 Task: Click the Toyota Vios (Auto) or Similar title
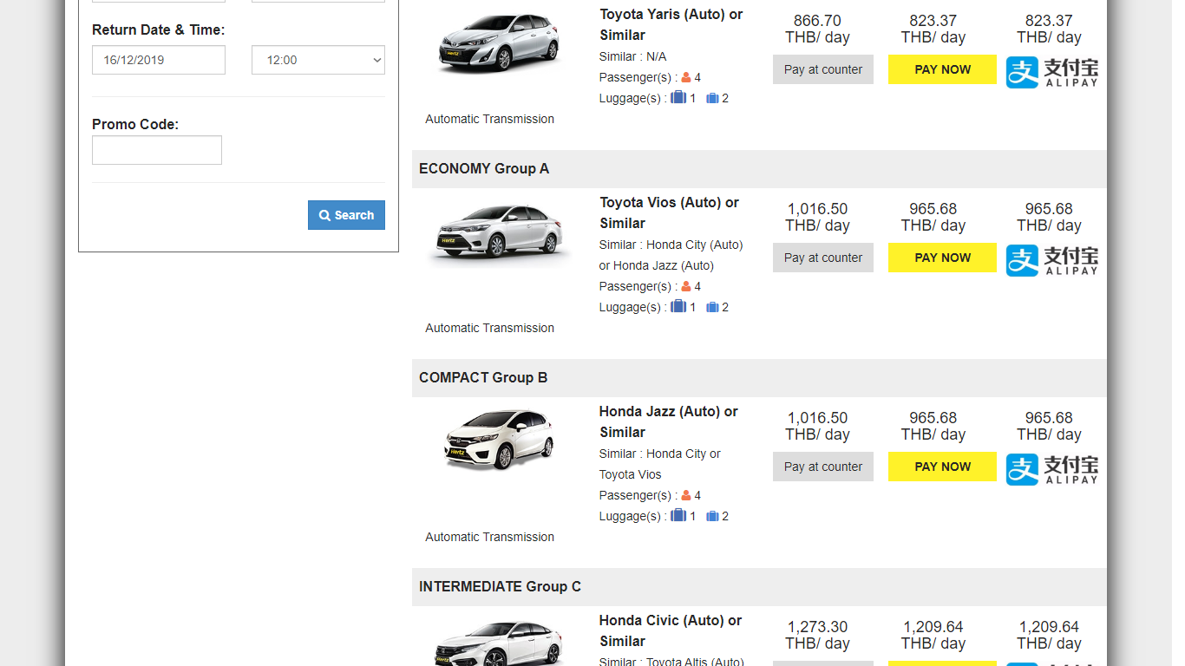pos(670,212)
